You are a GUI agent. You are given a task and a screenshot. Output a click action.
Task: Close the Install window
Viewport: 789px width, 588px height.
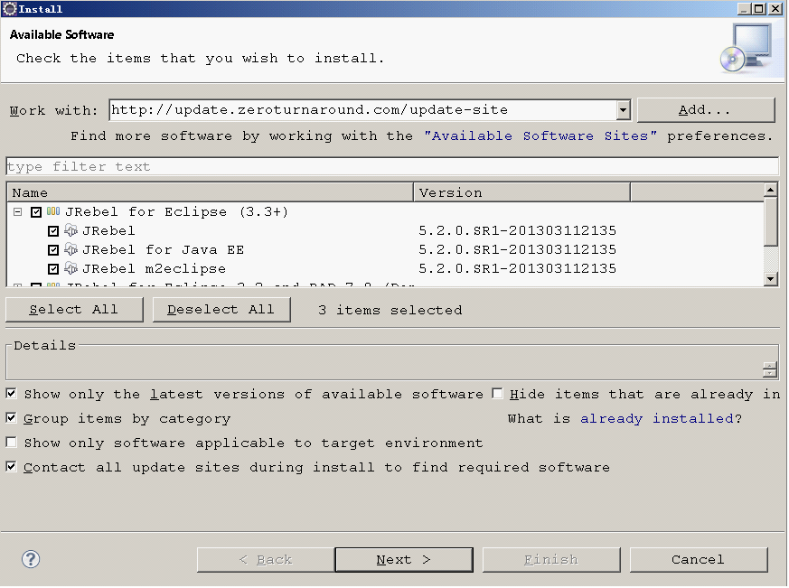(775, 8)
